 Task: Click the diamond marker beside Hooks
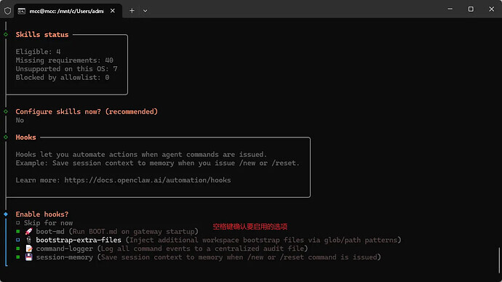pyautogui.click(x=6, y=137)
